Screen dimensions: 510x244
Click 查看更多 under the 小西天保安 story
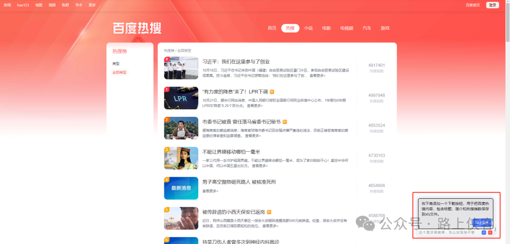pyautogui.click(x=270, y=226)
